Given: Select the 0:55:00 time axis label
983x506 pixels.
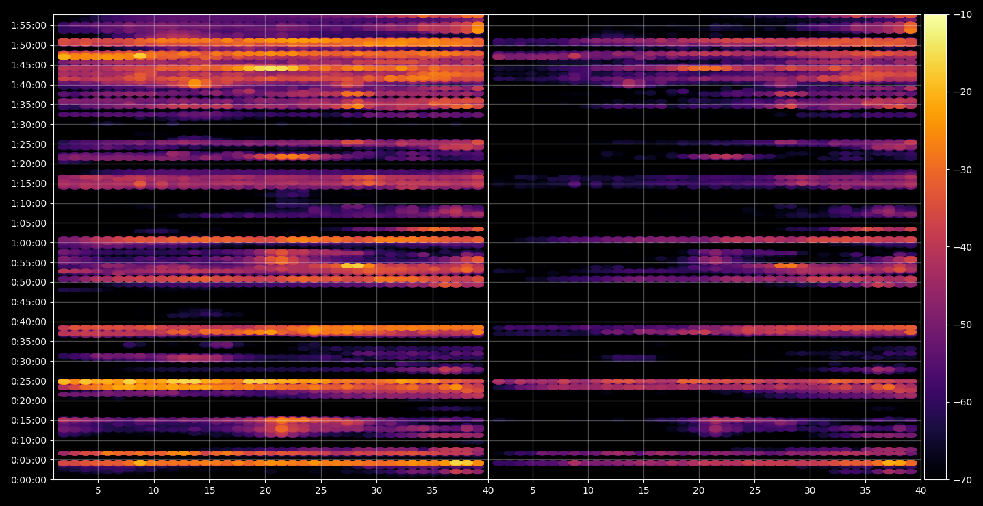Looking at the screenshot, I should point(28,262).
